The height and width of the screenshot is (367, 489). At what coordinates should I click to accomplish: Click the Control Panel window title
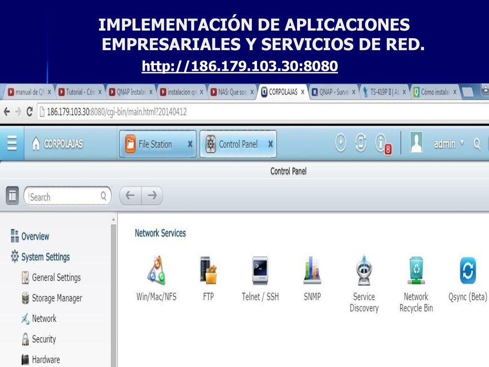288,171
